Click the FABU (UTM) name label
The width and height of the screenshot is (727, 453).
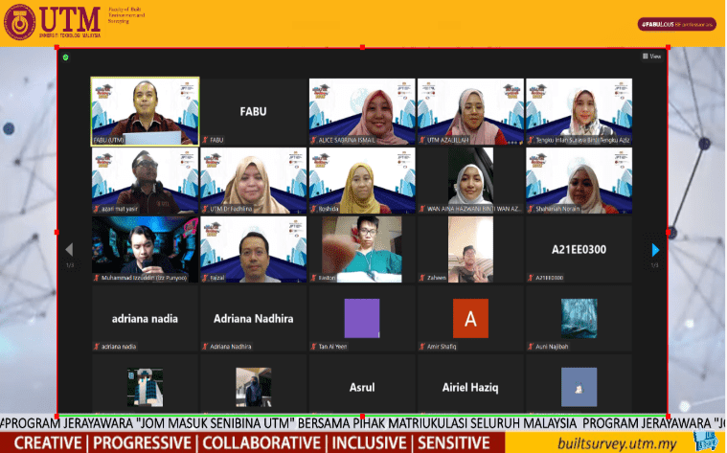click(109, 140)
